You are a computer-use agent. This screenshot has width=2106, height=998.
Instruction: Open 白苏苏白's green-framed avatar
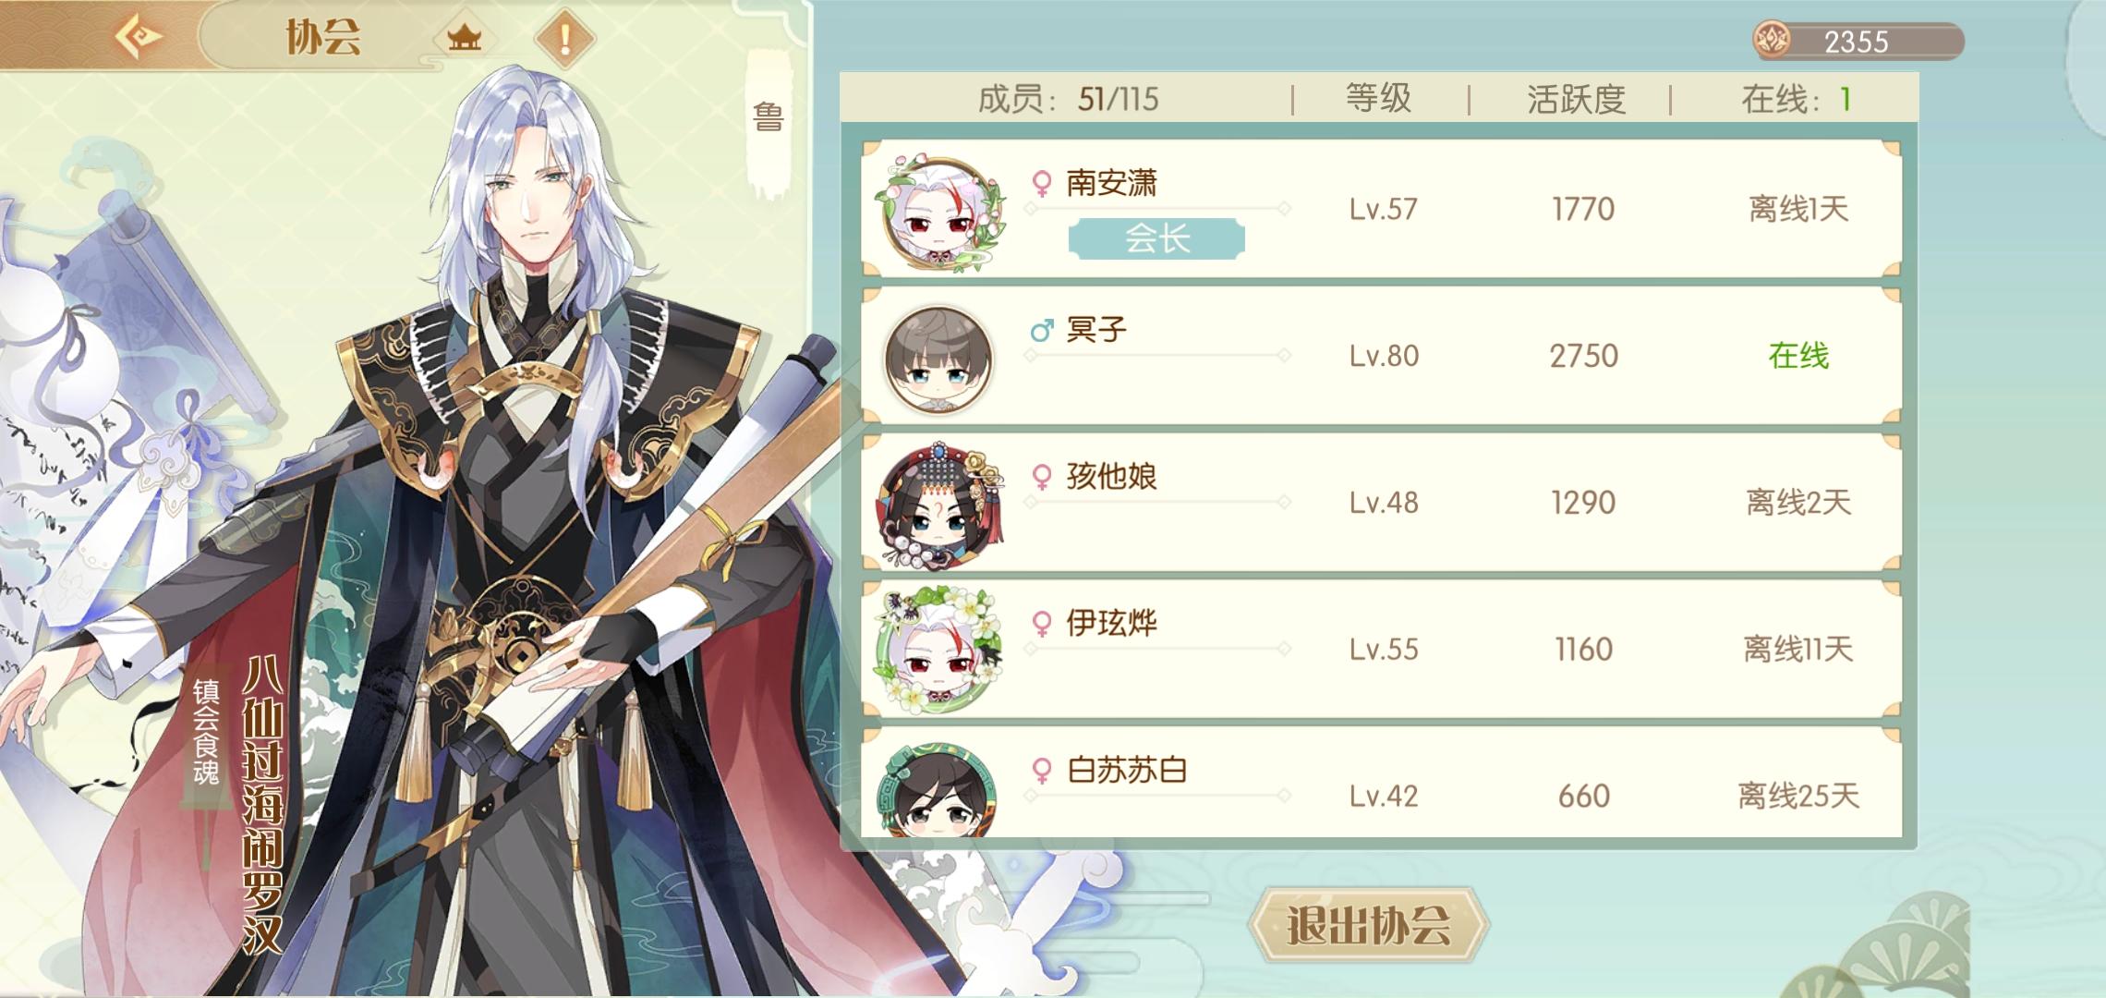[x=937, y=790]
